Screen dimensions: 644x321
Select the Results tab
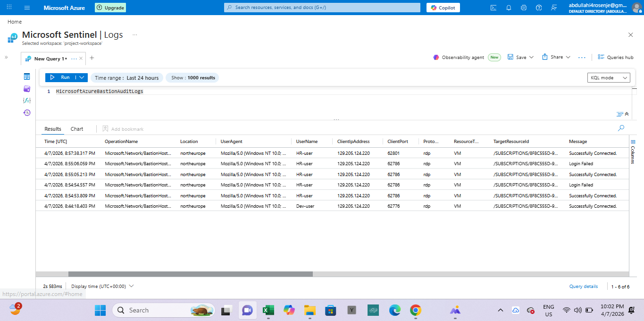pyautogui.click(x=53, y=129)
